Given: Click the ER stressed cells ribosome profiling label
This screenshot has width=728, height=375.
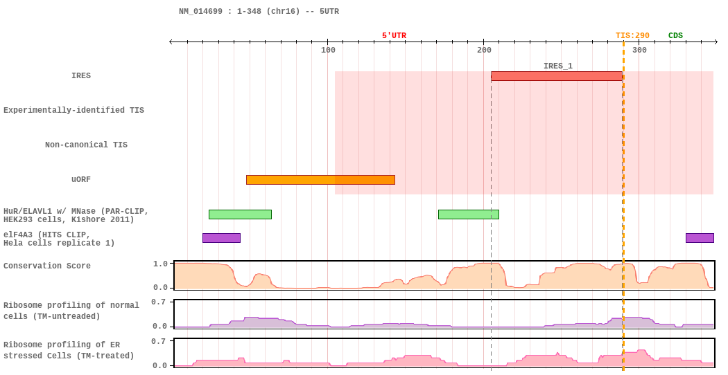Looking at the screenshot, I should (x=69, y=350).
